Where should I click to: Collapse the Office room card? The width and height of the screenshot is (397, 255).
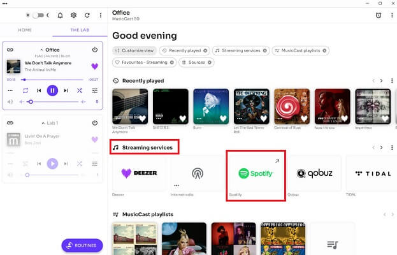pos(41,50)
